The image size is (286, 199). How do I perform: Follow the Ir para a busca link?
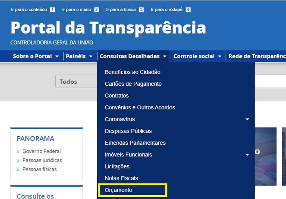[x=121, y=9]
